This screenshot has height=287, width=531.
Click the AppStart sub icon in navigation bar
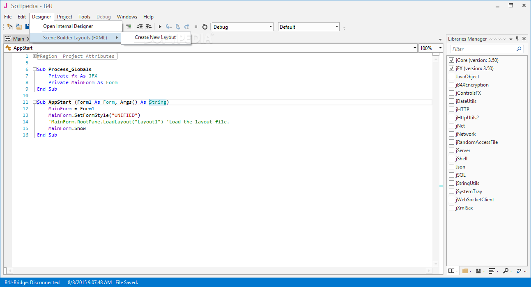point(8,48)
